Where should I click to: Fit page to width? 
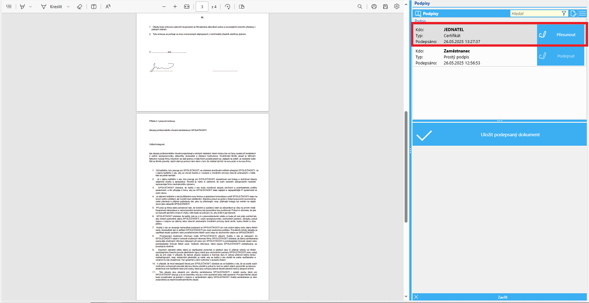[x=187, y=7]
